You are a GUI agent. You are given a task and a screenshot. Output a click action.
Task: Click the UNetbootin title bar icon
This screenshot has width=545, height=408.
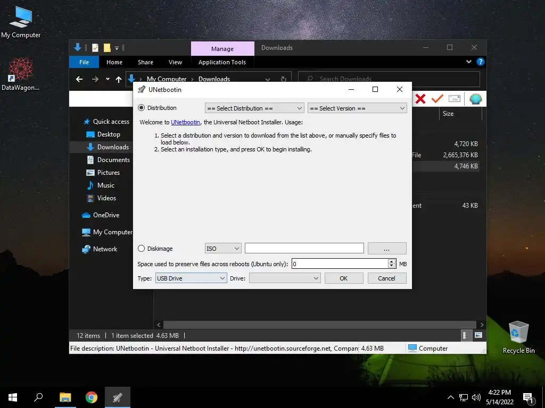pyautogui.click(x=142, y=89)
